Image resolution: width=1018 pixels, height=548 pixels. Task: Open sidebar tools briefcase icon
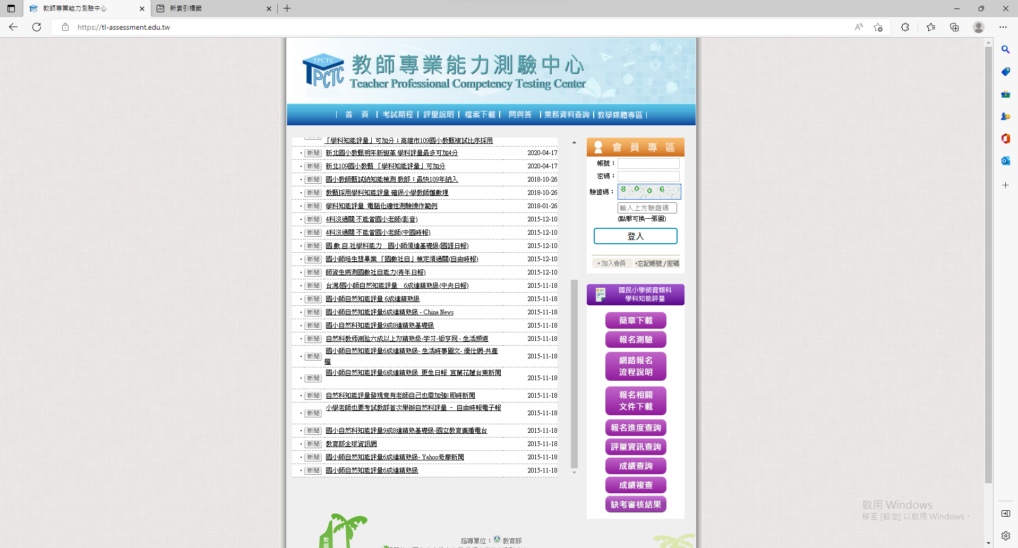point(1005,94)
